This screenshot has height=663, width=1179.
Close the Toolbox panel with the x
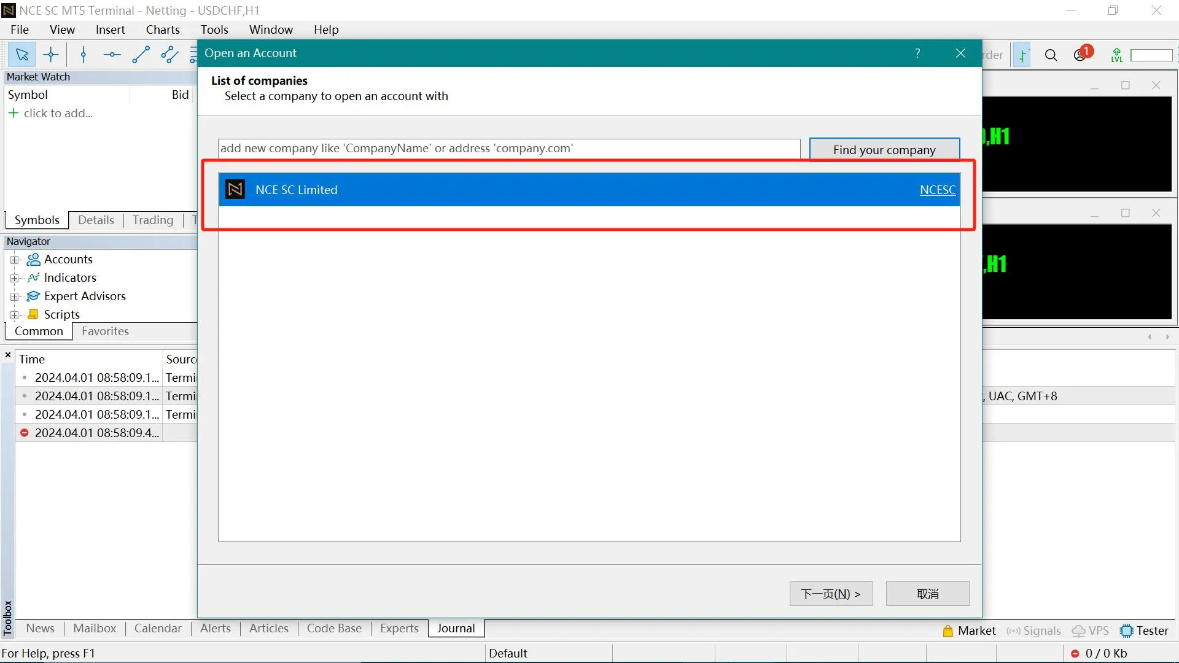pyautogui.click(x=8, y=355)
